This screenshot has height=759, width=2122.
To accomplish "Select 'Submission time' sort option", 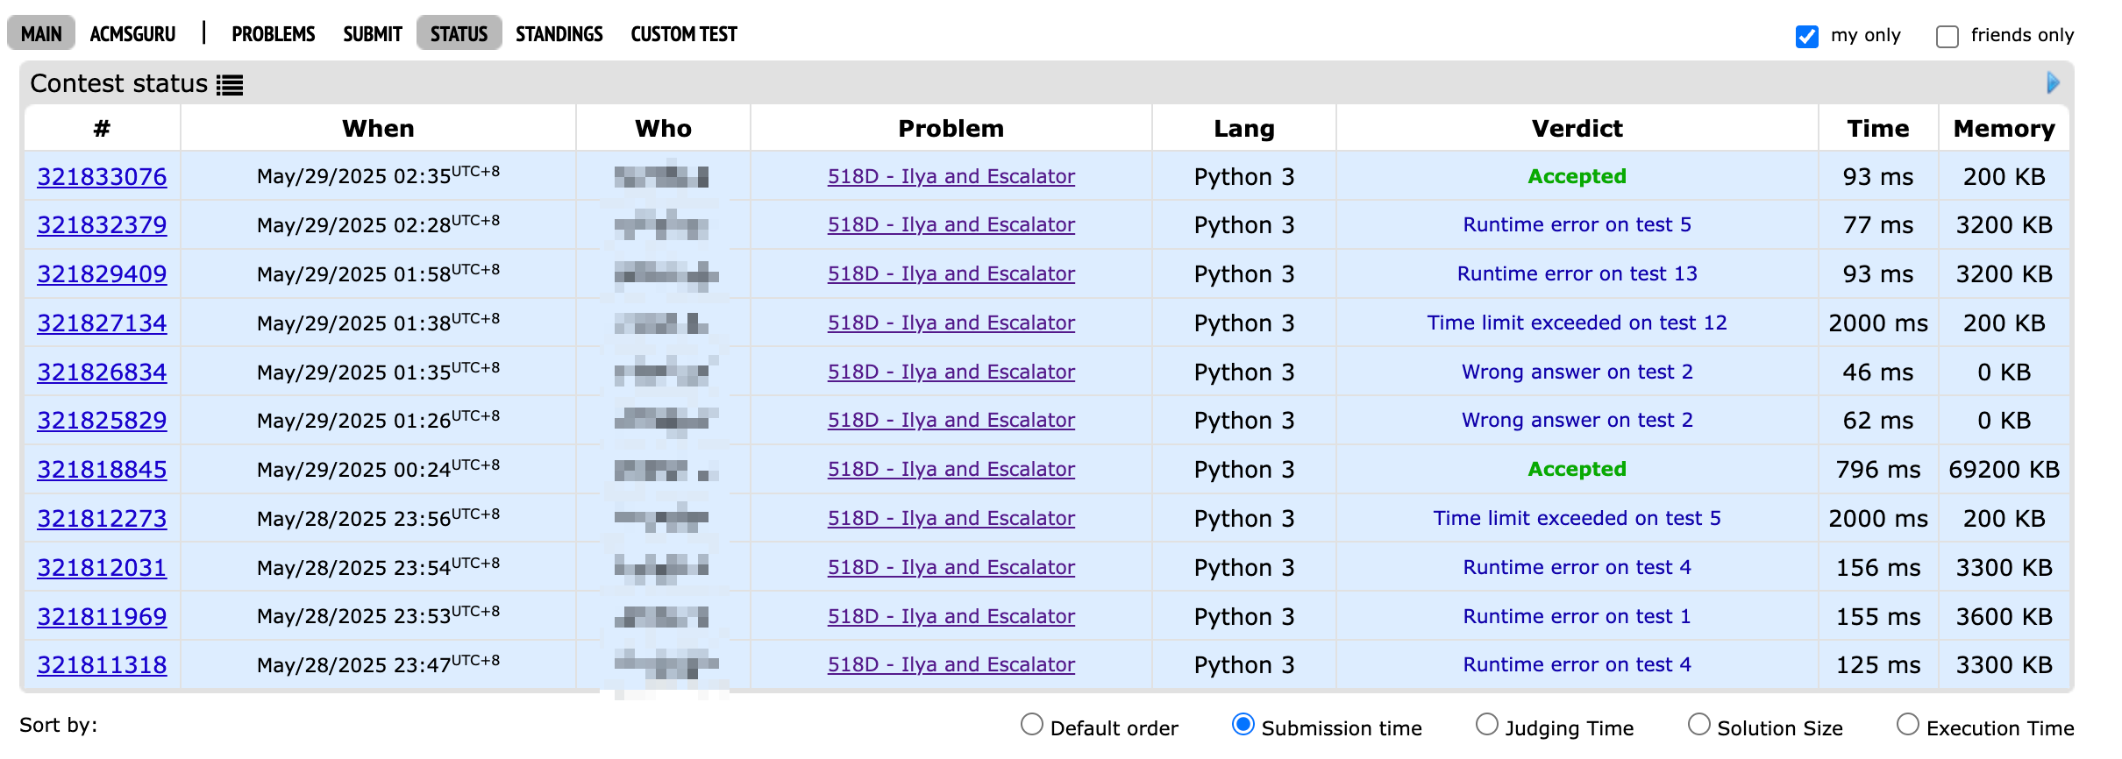I will (x=1243, y=725).
